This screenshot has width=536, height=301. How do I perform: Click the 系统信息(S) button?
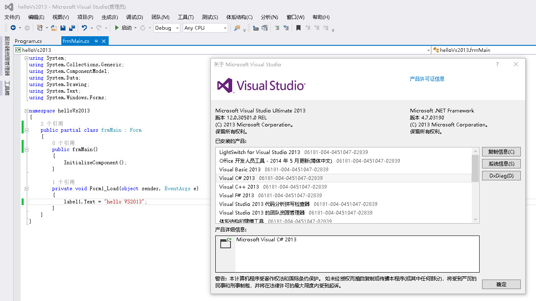[501, 163]
